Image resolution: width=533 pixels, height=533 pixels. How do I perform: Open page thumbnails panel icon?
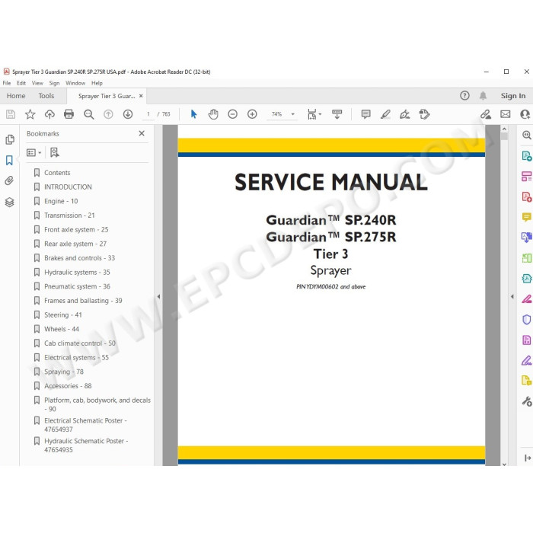pyautogui.click(x=10, y=139)
